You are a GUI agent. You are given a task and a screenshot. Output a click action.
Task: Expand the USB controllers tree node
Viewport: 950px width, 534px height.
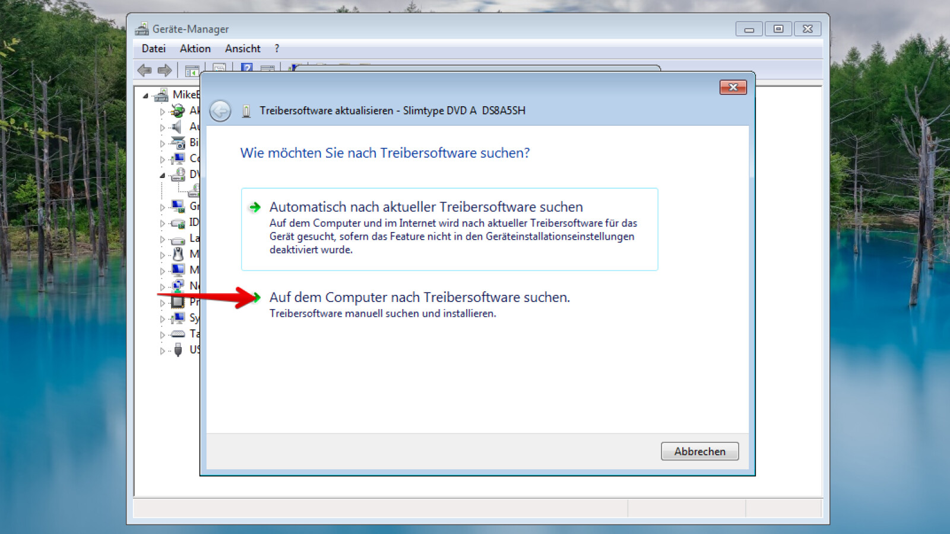coord(162,351)
